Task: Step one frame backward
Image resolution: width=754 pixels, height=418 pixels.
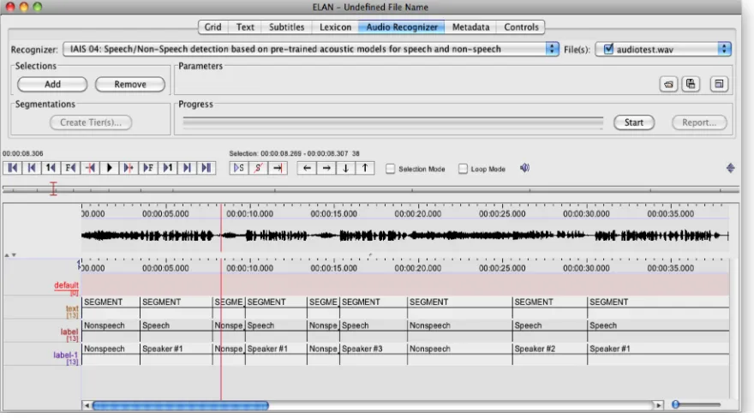Action: point(70,168)
